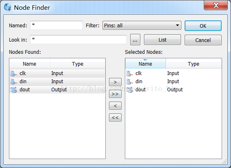Click the din input pin icon in Selected Nodes
This screenshot has width=231, height=168.
(x=130, y=82)
